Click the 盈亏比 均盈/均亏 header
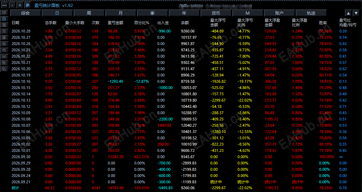The height and width of the screenshot is (192, 362). click(x=348, y=22)
